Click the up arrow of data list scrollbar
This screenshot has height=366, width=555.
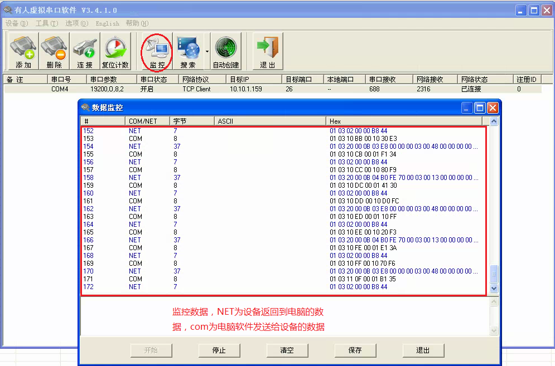coord(494,121)
